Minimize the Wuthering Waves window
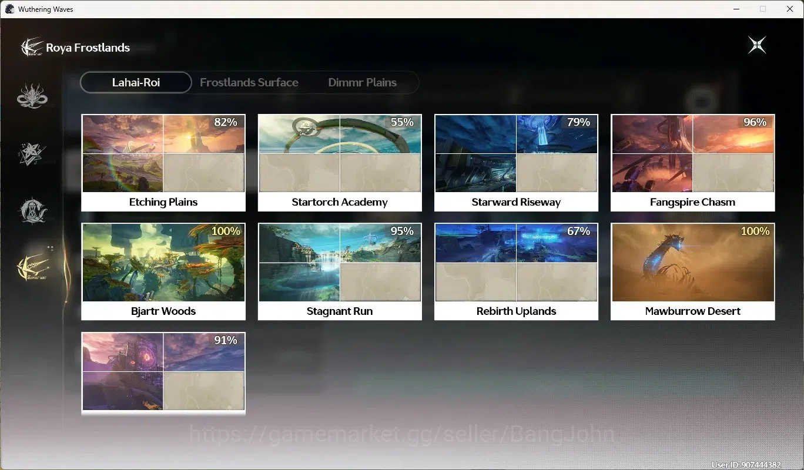Image resolution: width=804 pixels, height=470 pixels. click(736, 9)
